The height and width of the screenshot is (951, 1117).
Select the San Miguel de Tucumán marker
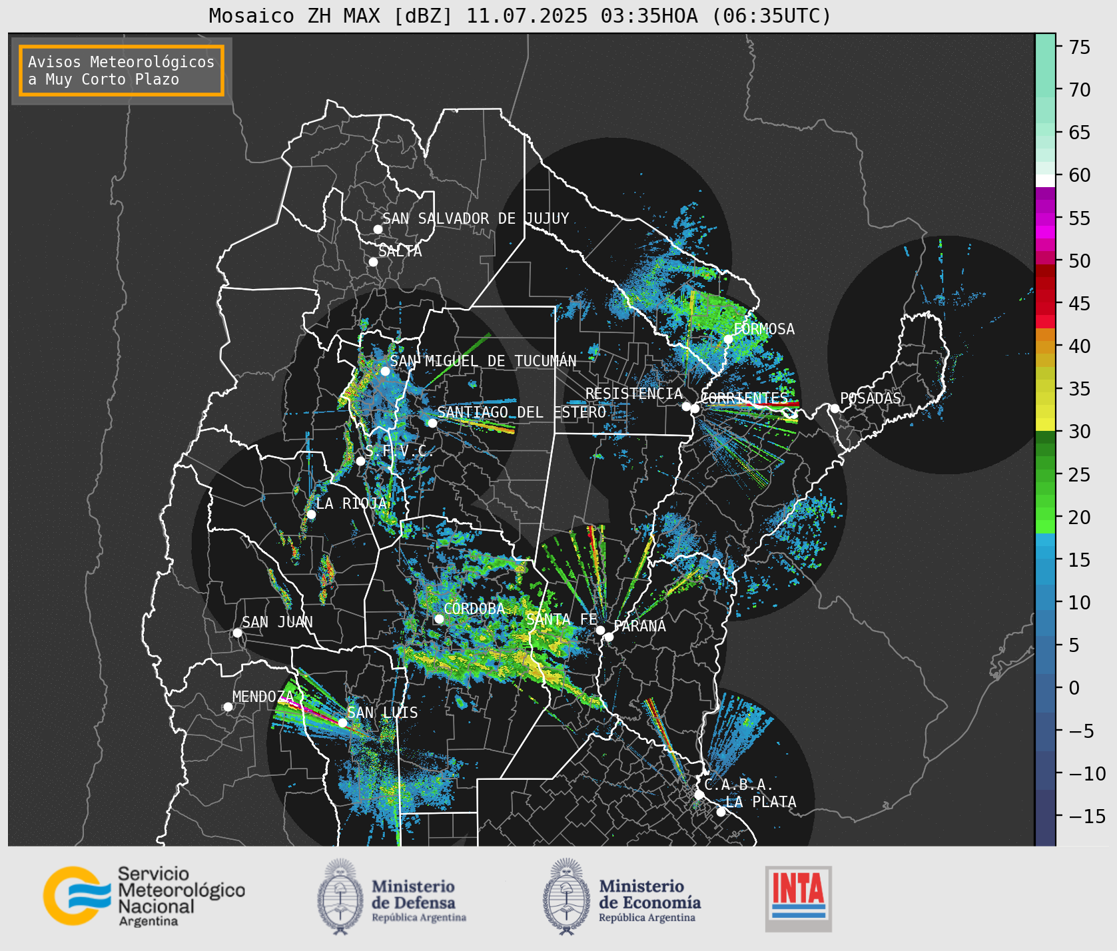(x=385, y=371)
